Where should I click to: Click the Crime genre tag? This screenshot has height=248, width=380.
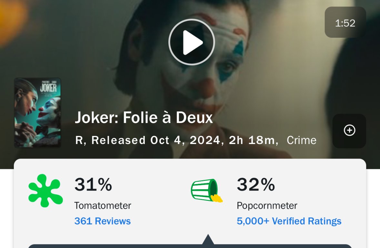[x=301, y=140]
